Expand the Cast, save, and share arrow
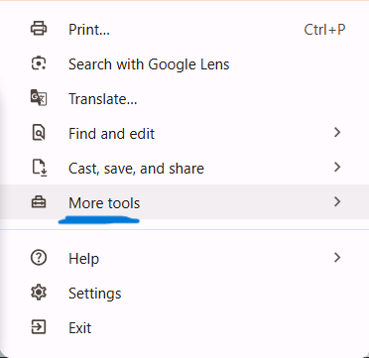Image resolution: width=369 pixels, height=358 pixels. point(337,168)
